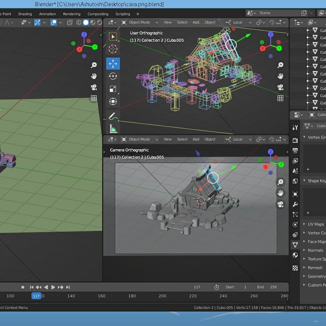Activate the Move tool in toolbar
This screenshot has width=326, height=326.
coord(113,64)
